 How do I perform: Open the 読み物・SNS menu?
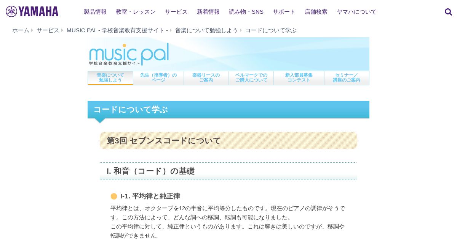246,12
